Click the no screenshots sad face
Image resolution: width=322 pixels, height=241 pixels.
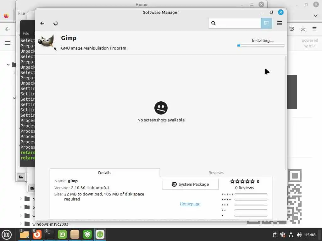coord(161,108)
